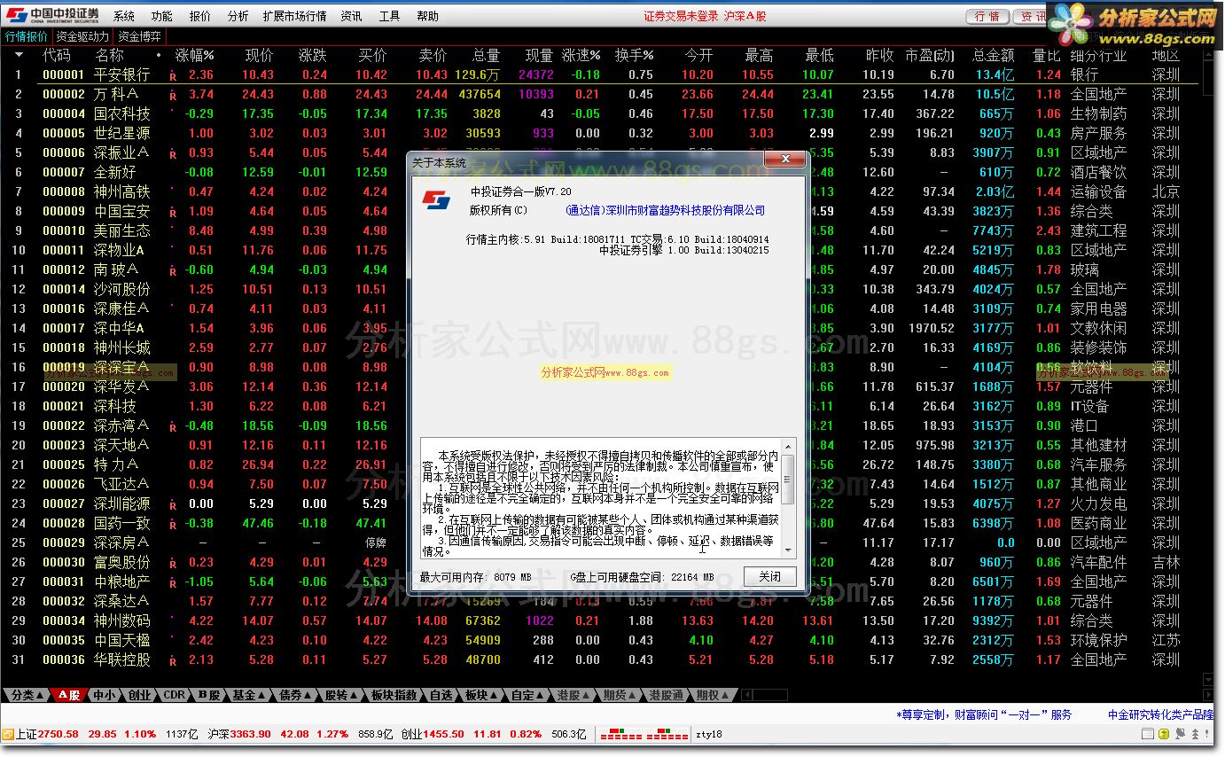
Task: Open the 功能 menu
Action: point(162,16)
